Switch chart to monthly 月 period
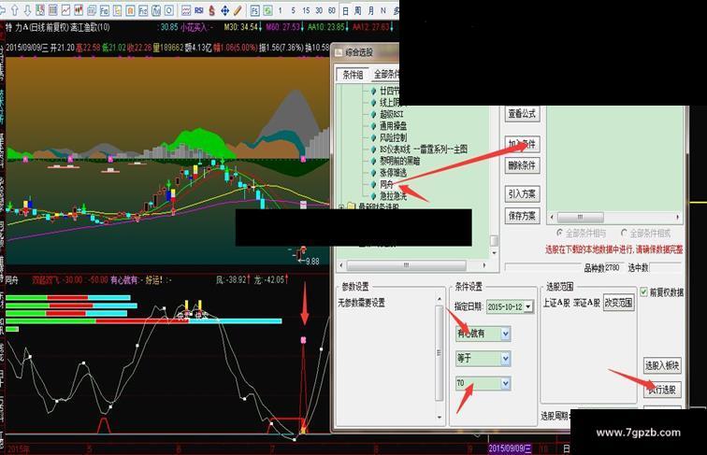Image resolution: width=707 pixels, height=455 pixels. (x=370, y=10)
